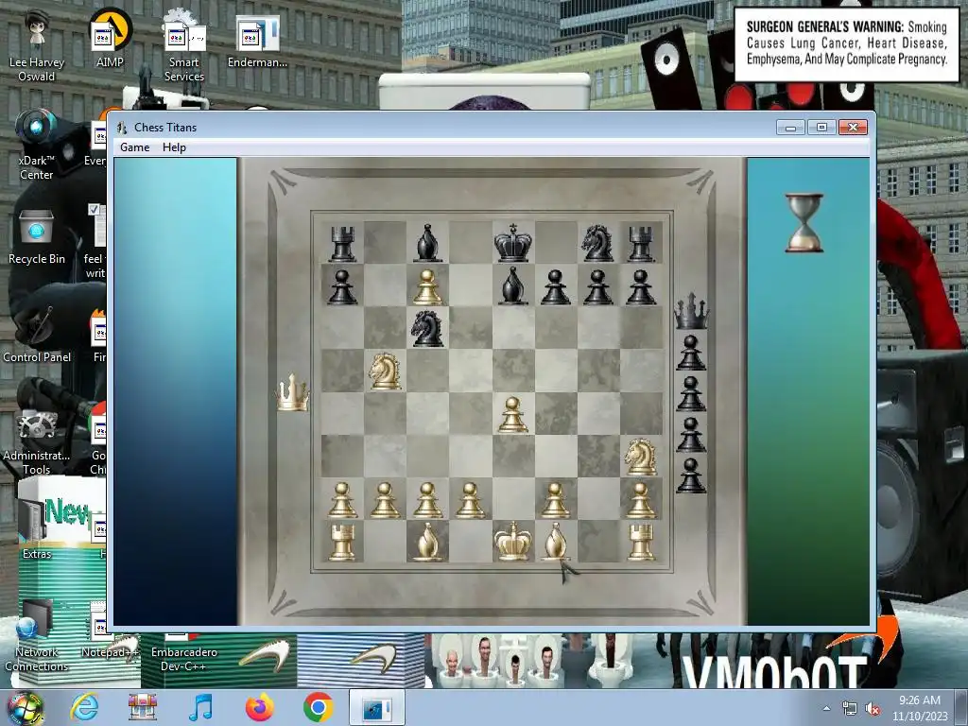Select the black pawn below the top-left rook
This screenshot has width=968, height=726.
(x=342, y=287)
